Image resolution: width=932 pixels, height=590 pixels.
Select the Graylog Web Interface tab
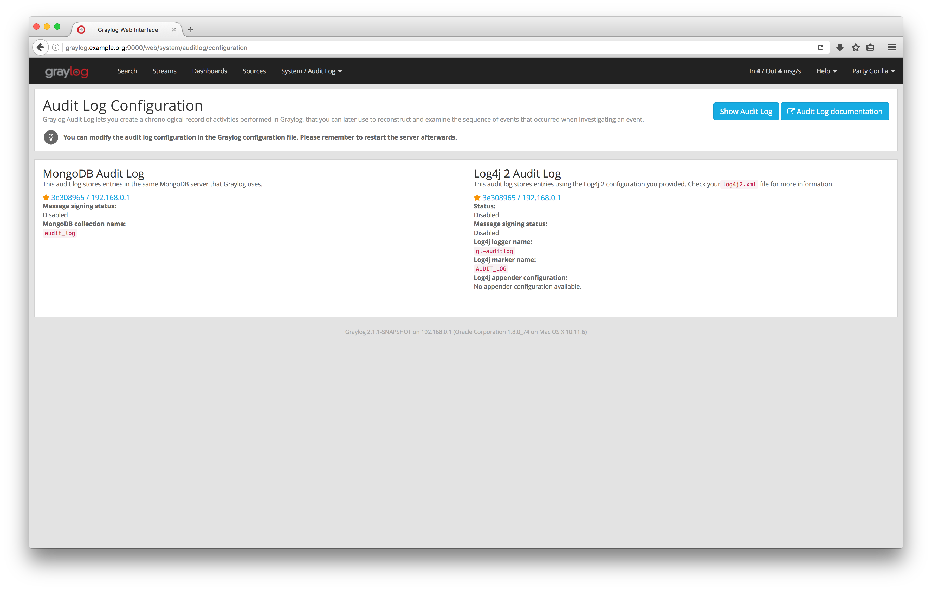click(127, 30)
